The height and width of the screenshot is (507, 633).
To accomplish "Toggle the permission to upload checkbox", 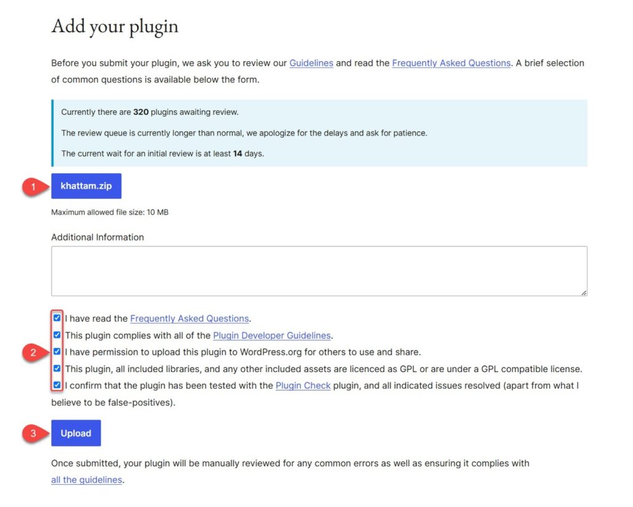I will pos(57,352).
